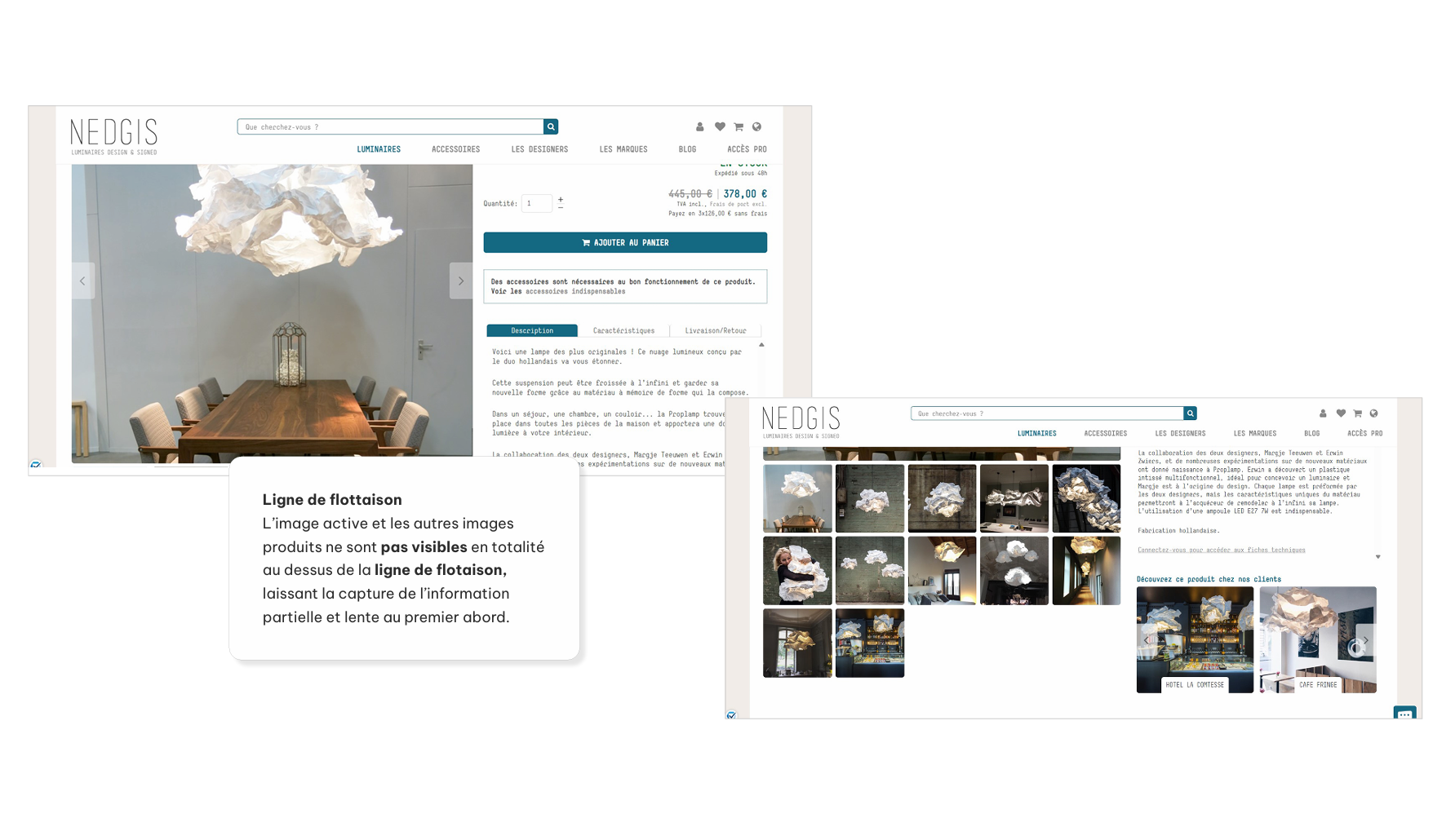The image size is (1455, 818).
Task: Show previous product image with left chevron
Action: 82,281
